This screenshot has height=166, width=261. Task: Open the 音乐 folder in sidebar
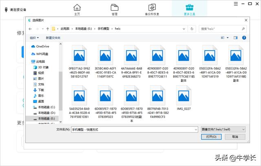click(39, 95)
